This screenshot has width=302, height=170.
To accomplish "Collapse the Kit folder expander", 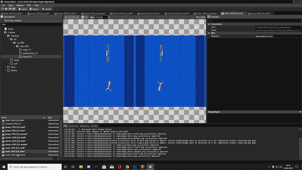I will [x=8, y=39].
